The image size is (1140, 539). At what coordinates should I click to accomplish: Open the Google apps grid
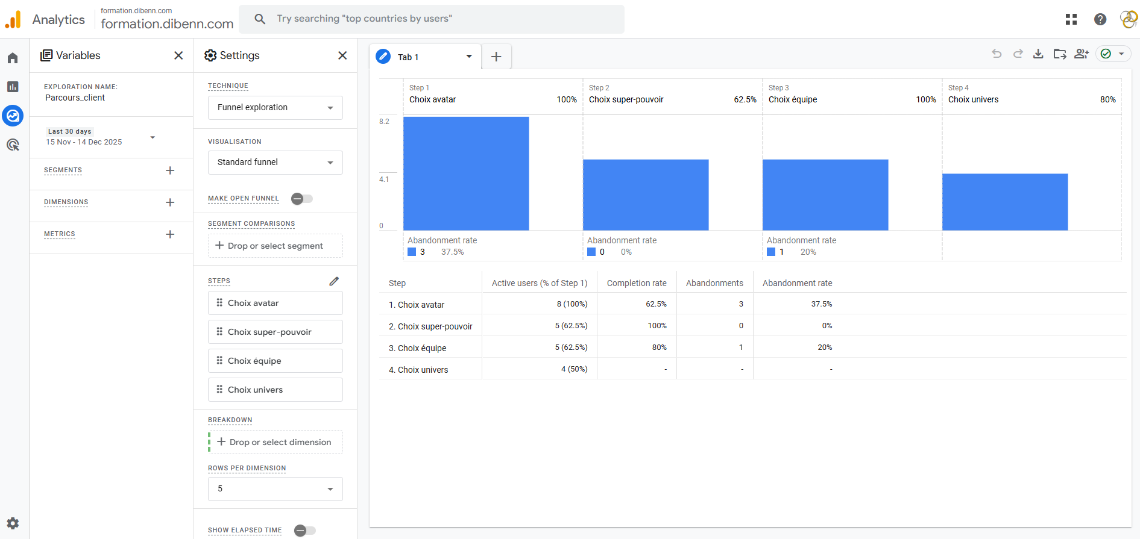pos(1071,19)
